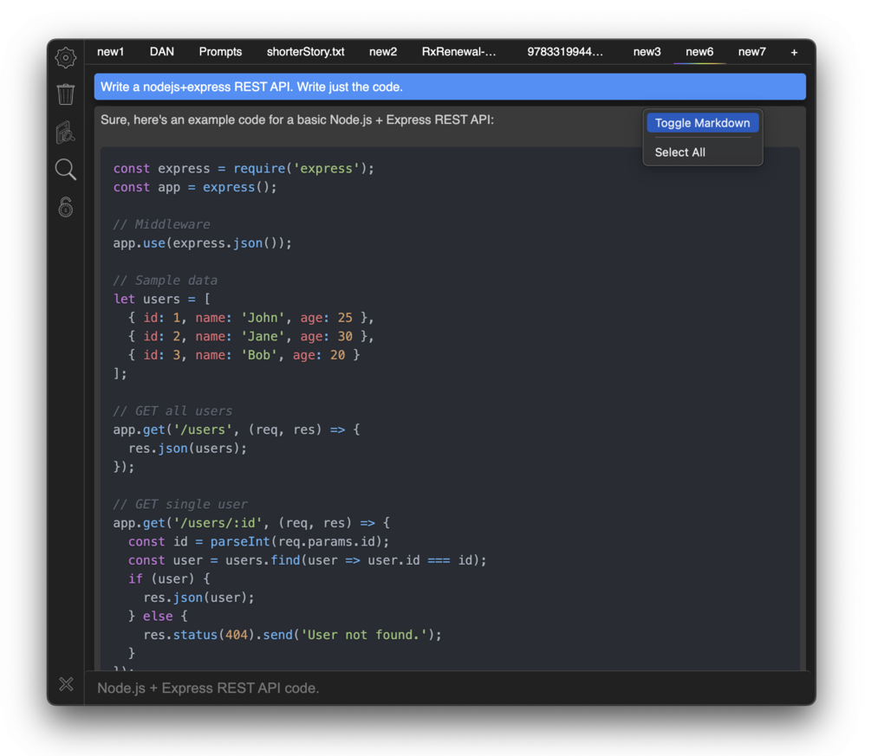Click the user row with name 'John'

point(251,318)
